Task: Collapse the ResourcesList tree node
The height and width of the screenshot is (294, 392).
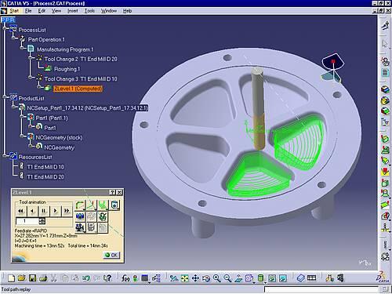Action: pyautogui.click(x=5, y=156)
